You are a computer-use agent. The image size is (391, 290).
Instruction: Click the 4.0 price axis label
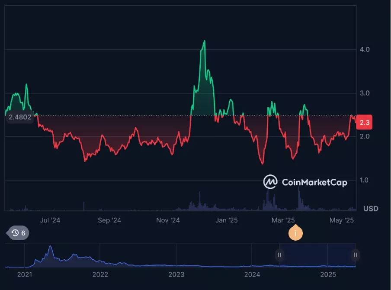click(x=365, y=49)
